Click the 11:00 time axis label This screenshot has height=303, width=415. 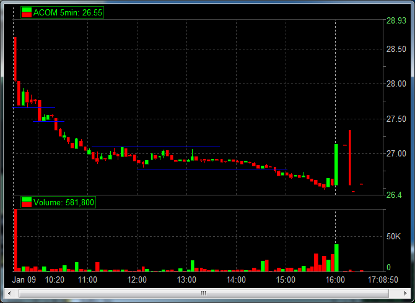[x=87, y=280]
